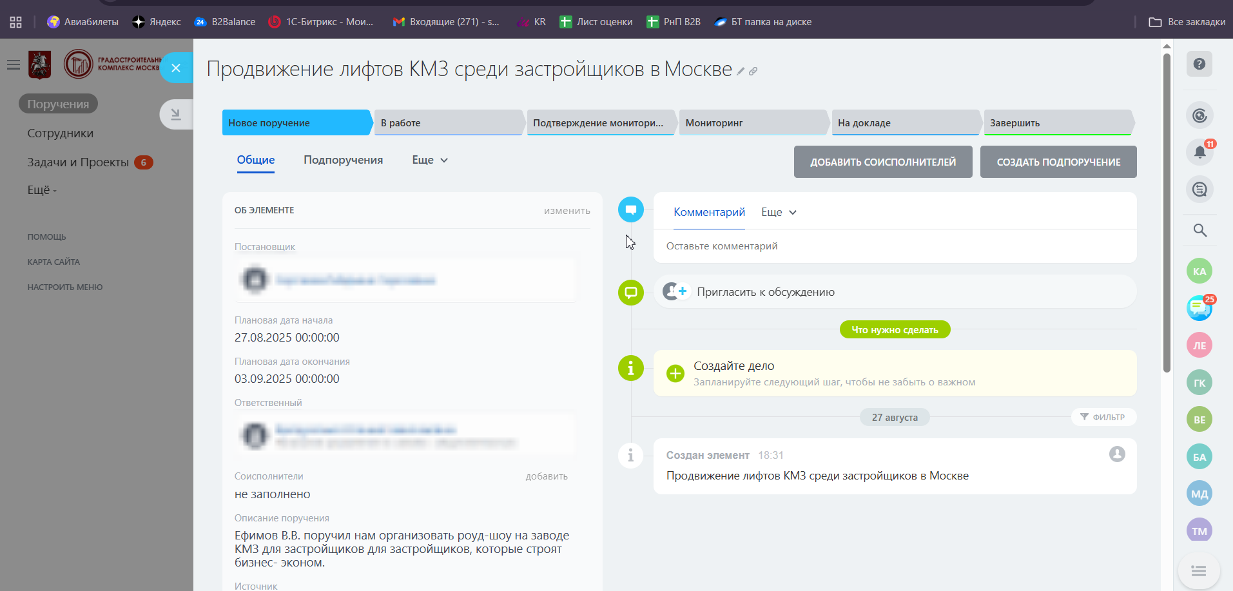Image resolution: width=1233 pixels, height=591 pixels.
Task: Open the Авиабилеты bookmark
Action: pyautogui.click(x=83, y=22)
